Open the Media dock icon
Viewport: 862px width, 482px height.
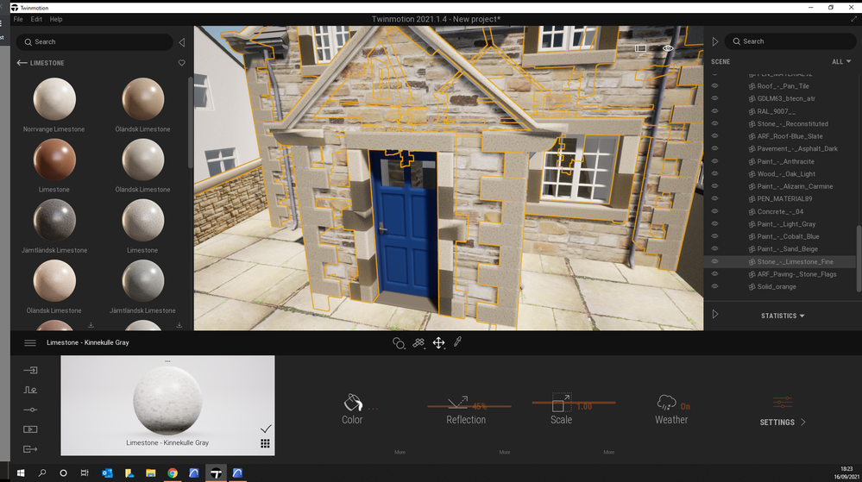tap(30, 429)
